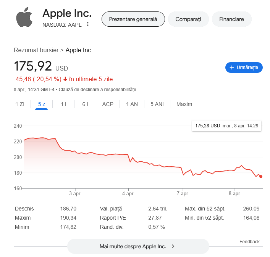The image size is (270, 257).
Task: Open the Financiare tab
Action: tap(231, 19)
